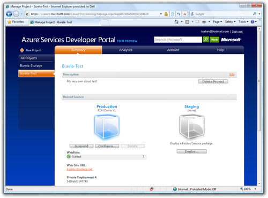Viewport: 268px width, 198px height.
Task: Click the Refresh arrows icon
Action: [x=178, y=14]
